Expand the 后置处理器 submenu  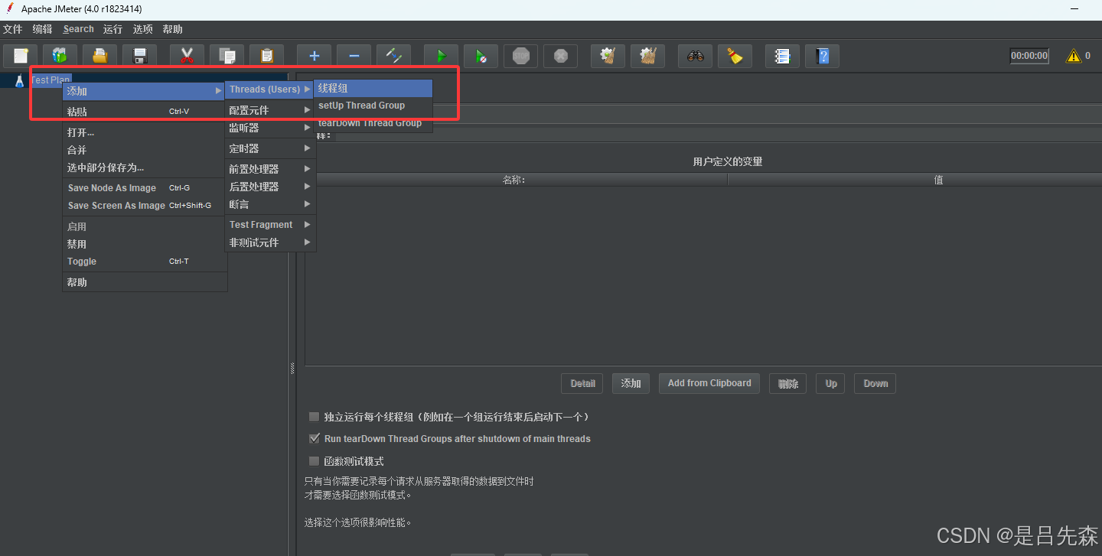[x=269, y=187]
